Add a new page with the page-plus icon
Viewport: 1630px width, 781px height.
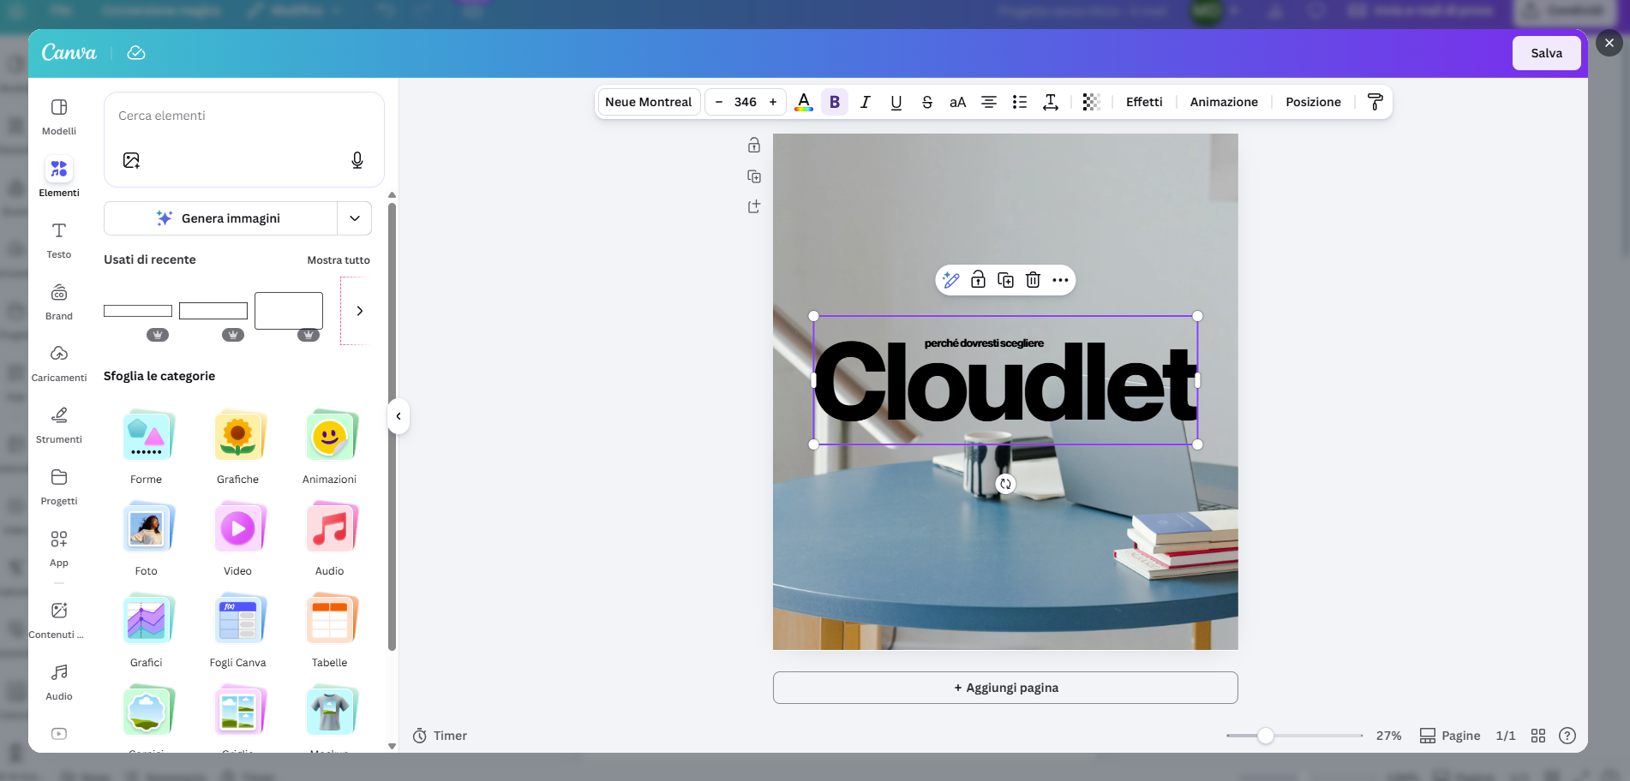coord(754,206)
